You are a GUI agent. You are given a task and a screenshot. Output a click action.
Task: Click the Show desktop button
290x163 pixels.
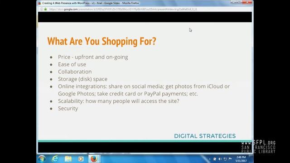[251, 159]
